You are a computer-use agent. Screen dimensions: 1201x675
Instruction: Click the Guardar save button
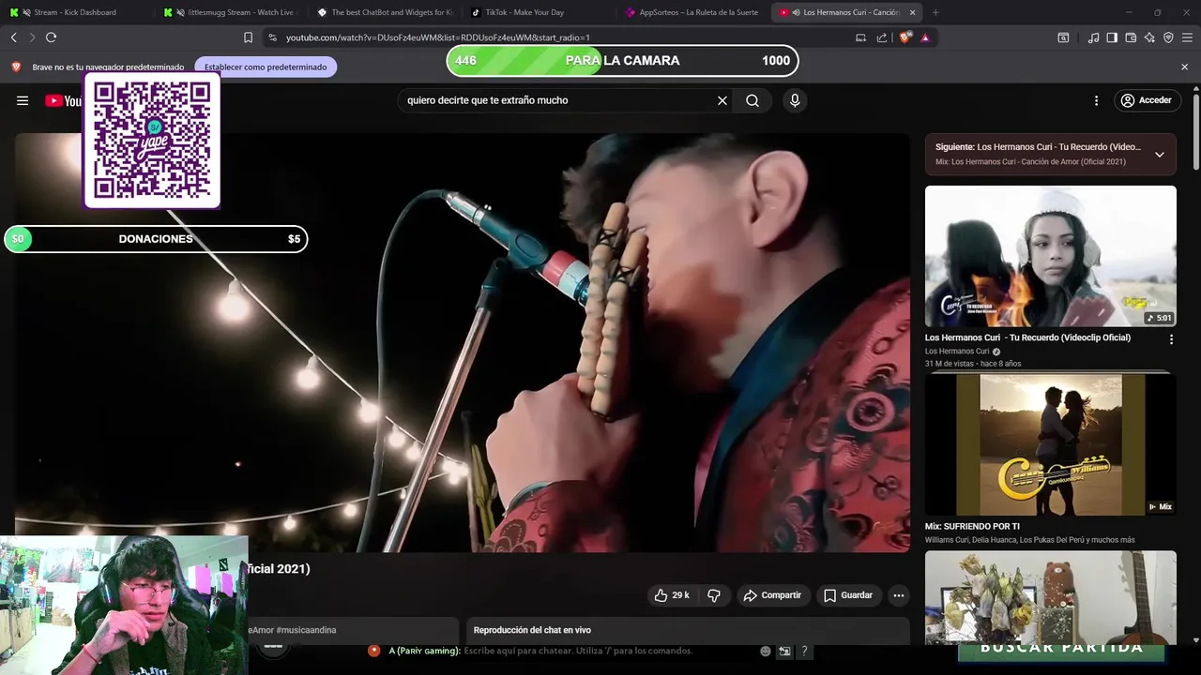pyautogui.click(x=848, y=595)
